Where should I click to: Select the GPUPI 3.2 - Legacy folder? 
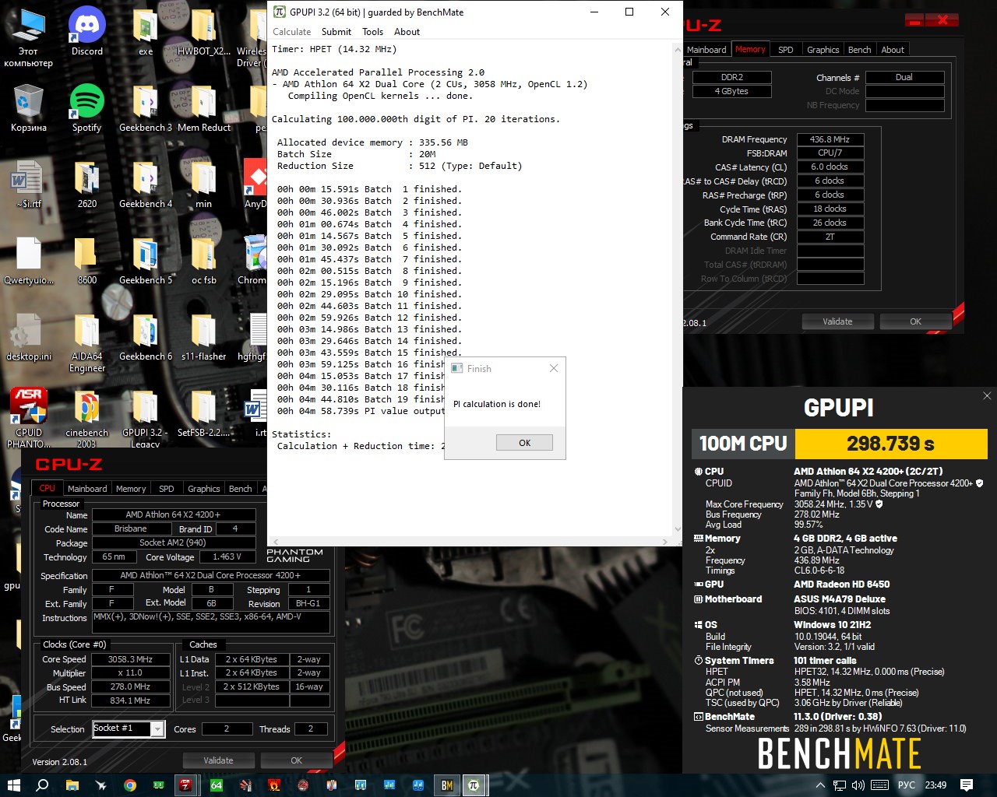[x=146, y=418]
